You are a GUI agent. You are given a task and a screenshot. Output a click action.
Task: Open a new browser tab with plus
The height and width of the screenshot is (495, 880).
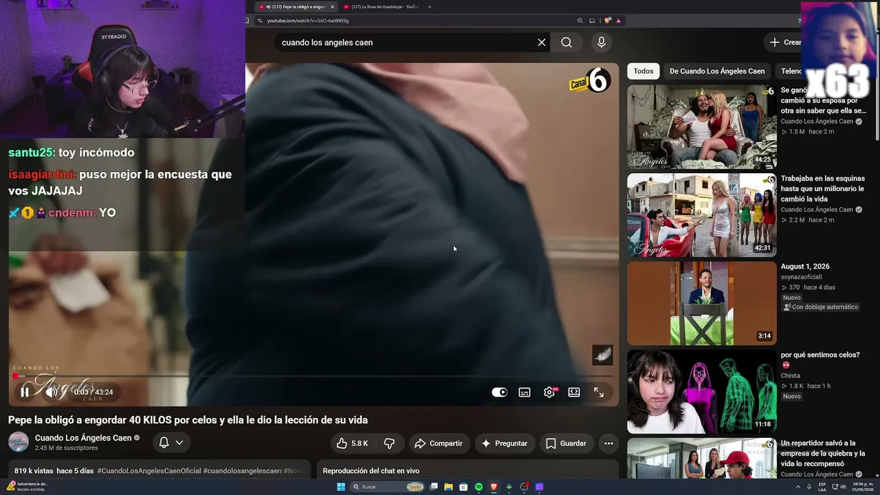430,7
